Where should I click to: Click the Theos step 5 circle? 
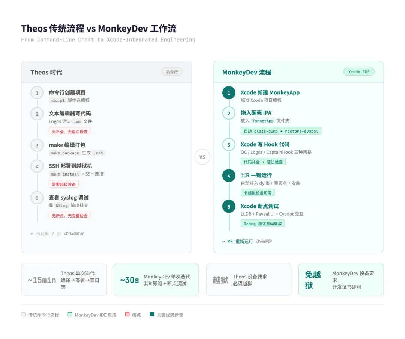pos(37,198)
